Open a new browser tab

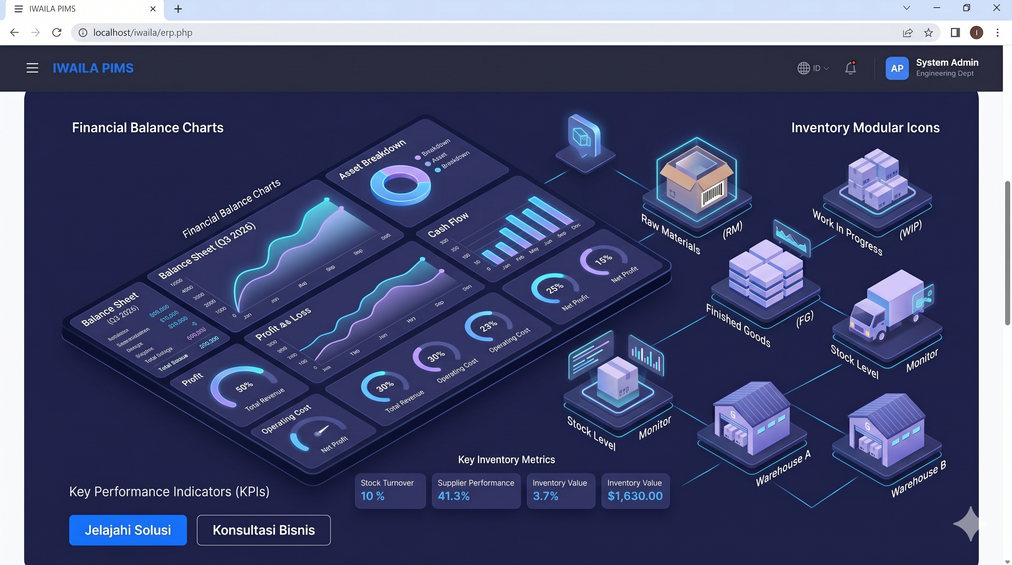(178, 8)
